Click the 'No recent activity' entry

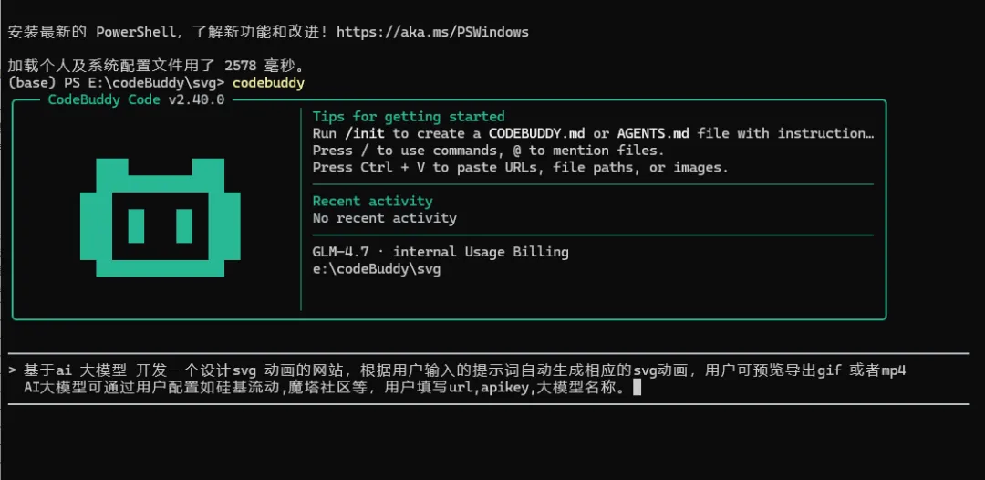(x=384, y=218)
